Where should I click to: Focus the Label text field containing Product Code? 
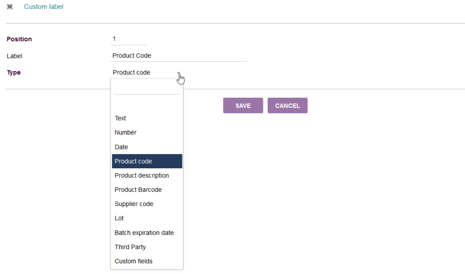[179, 56]
